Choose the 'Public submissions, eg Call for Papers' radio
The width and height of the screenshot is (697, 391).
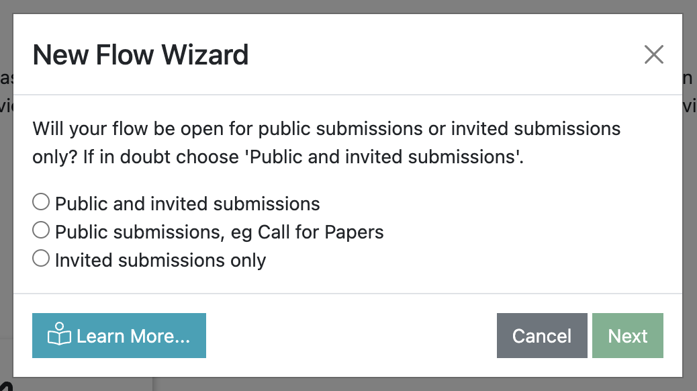[41, 230]
